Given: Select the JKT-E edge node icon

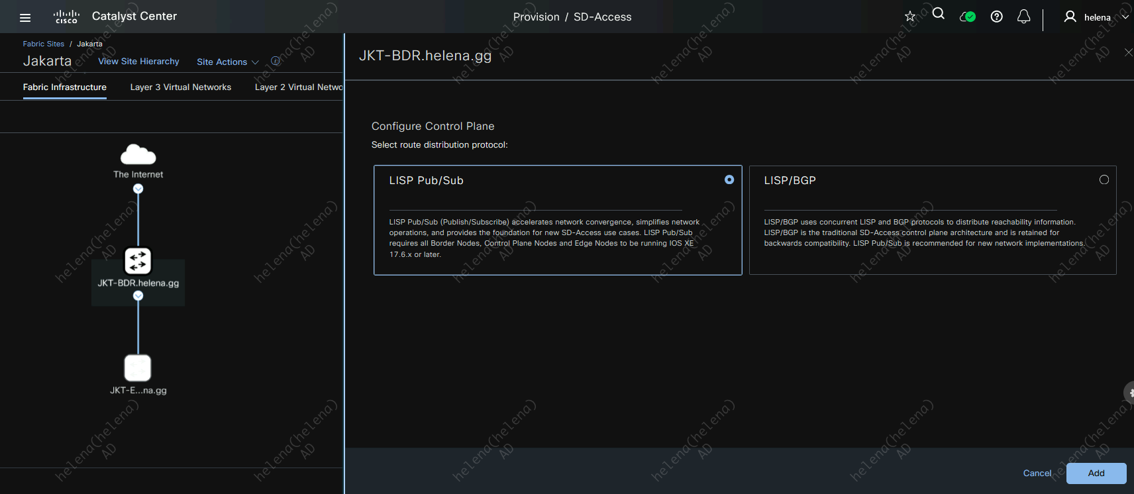Looking at the screenshot, I should pyautogui.click(x=138, y=368).
